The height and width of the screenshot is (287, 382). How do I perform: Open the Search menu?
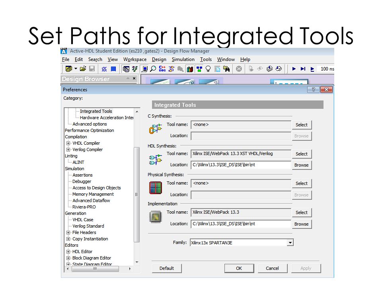(95, 59)
